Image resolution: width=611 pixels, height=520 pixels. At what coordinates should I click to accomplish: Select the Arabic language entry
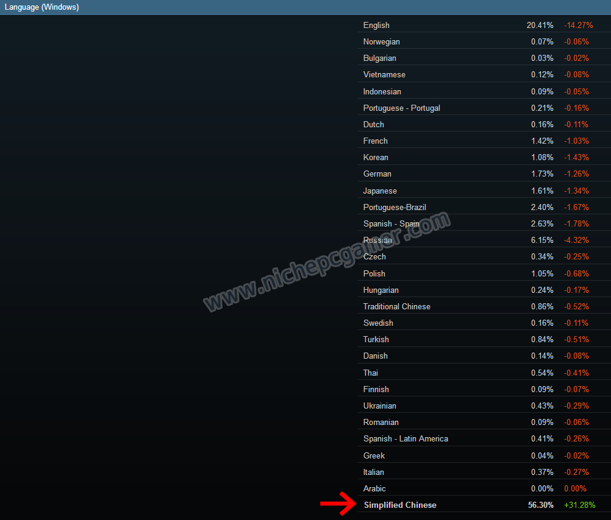374,488
